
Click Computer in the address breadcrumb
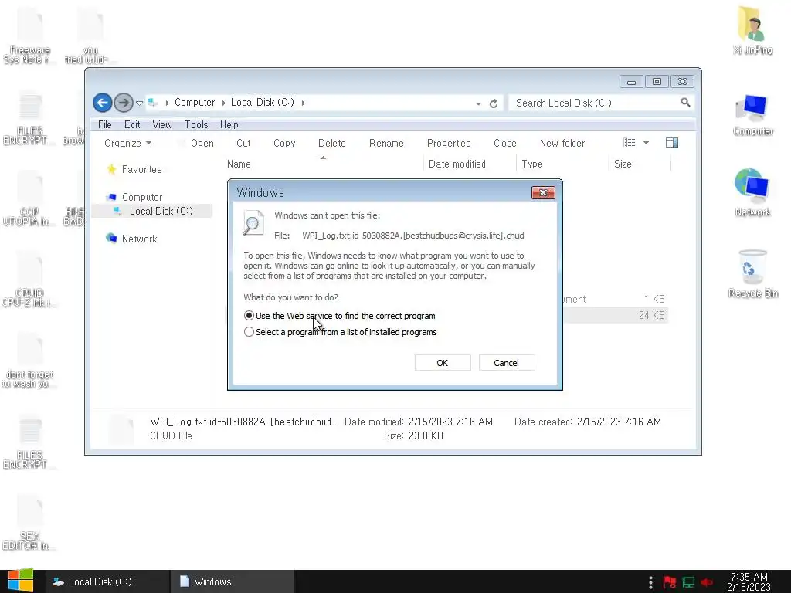[x=195, y=103]
